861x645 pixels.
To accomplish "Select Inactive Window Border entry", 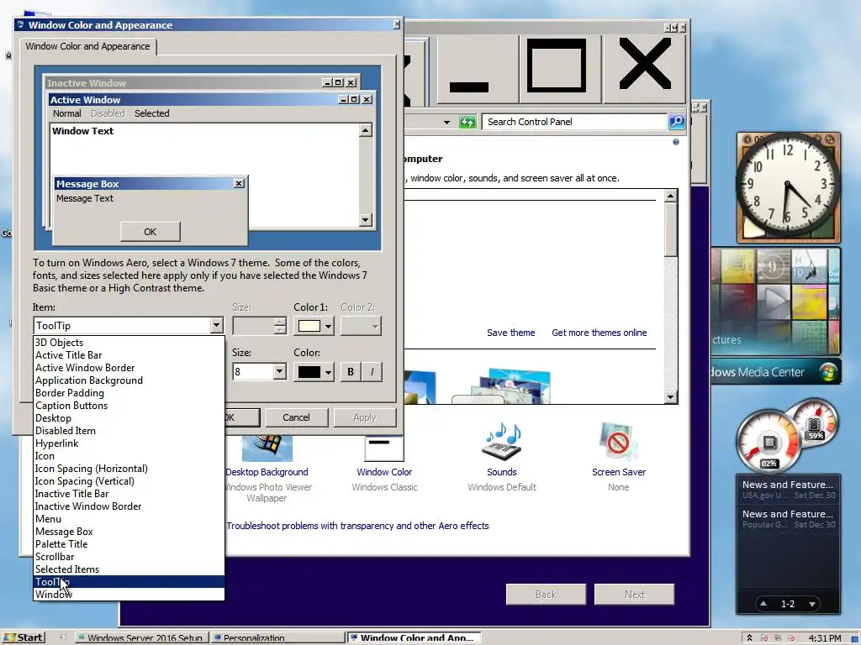I will coord(129,506).
